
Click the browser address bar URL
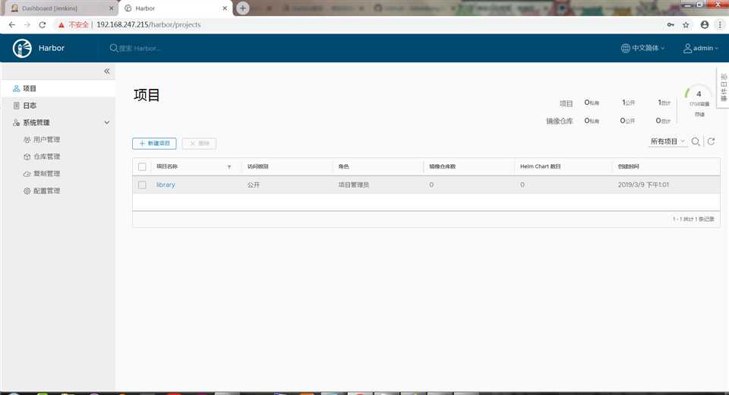pyautogui.click(x=149, y=24)
